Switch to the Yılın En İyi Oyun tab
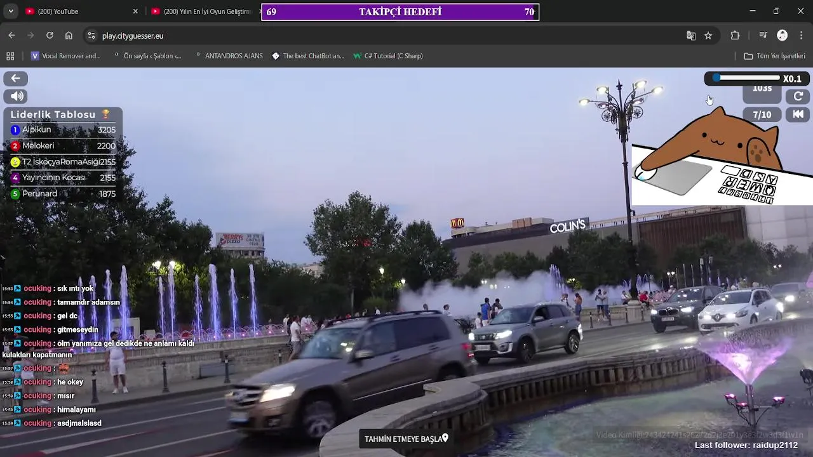Screen dimensions: 813x457 click(203, 11)
